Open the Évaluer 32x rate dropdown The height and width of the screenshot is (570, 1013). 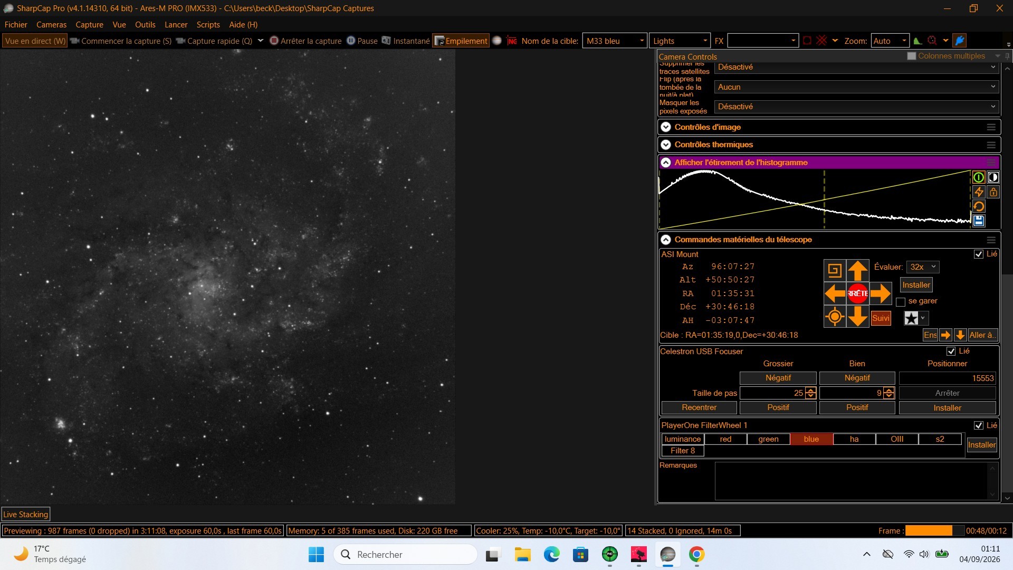pos(922,267)
